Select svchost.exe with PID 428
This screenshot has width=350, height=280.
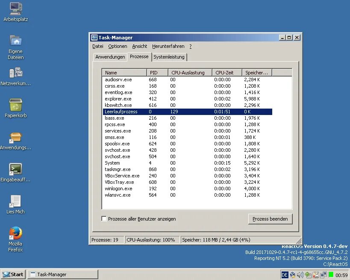coord(188,150)
